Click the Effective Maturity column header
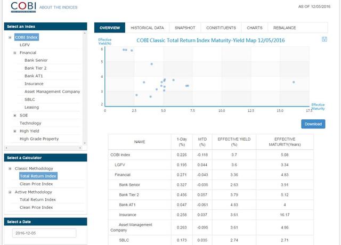This screenshot has height=245, width=341. point(285,142)
